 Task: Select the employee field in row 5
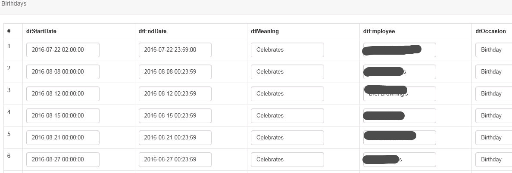coord(400,137)
